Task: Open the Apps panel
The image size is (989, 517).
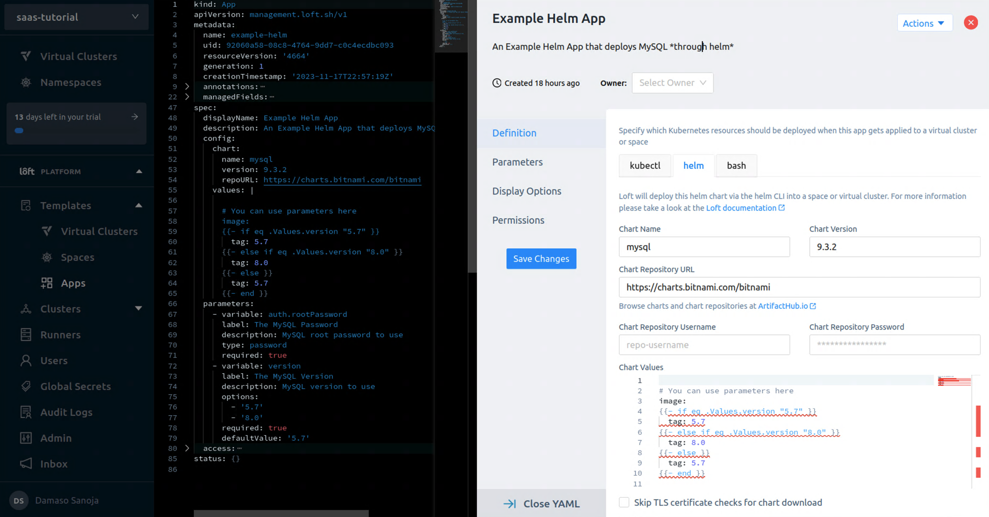Action: 73,283
